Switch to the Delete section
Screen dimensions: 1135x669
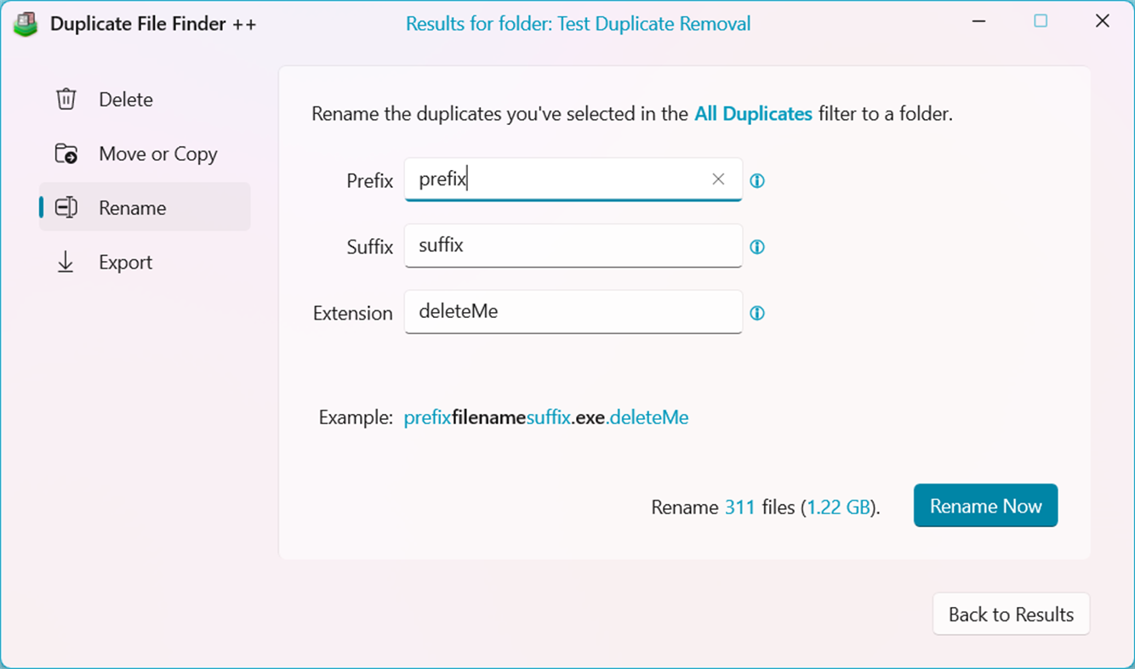pos(125,99)
